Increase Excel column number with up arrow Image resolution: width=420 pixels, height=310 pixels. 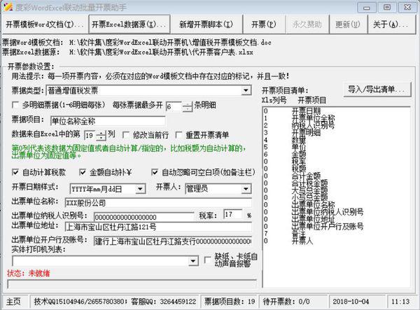click(x=101, y=133)
